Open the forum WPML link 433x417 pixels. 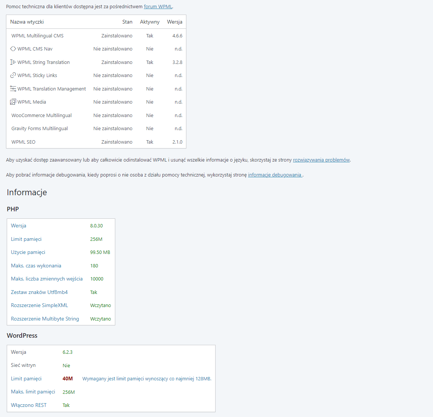click(158, 7)
